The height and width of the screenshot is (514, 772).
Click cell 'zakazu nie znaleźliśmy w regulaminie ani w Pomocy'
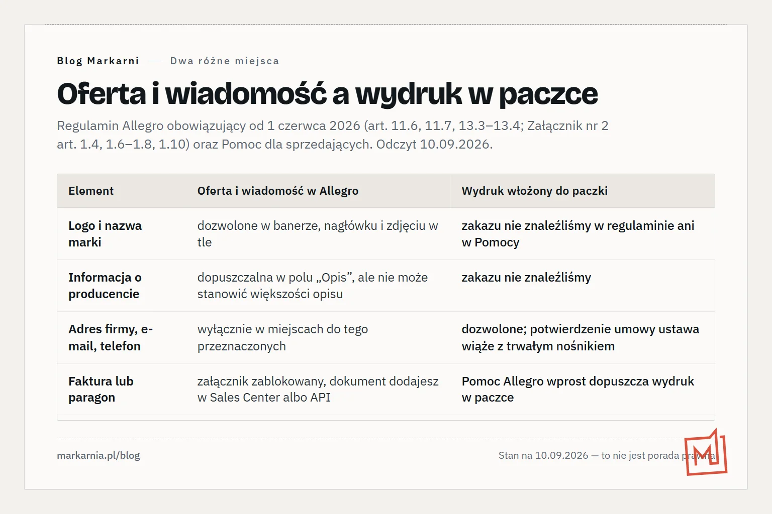(x=578, y=234)
